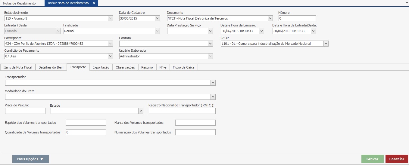The height and width of the screenshot is (165, 409).
Task: Open the Modalidade do Frete dropdown
Action: coord(213,97)
